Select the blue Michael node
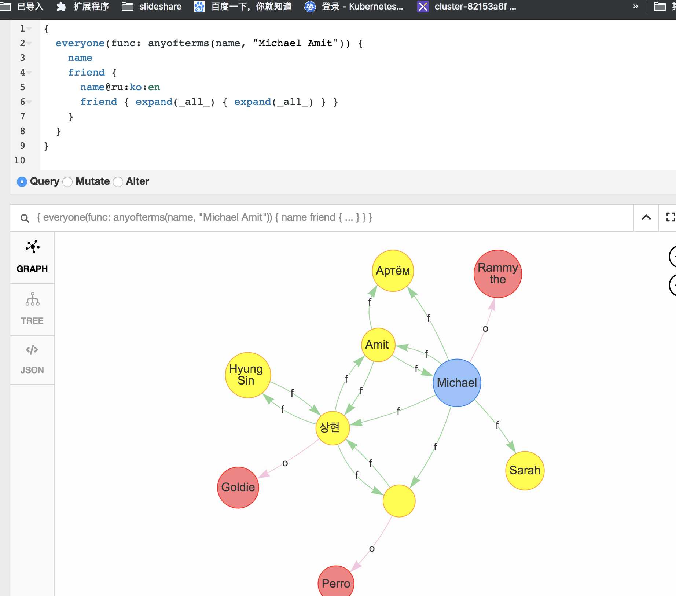This screenshot has width=676, height=596. coord(457,383)
